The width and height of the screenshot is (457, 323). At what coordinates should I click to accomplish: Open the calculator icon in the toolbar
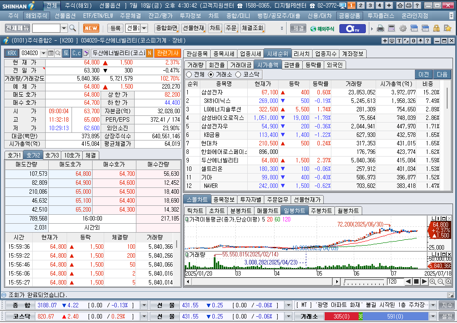pyautogui.click(x=391, y=28)
